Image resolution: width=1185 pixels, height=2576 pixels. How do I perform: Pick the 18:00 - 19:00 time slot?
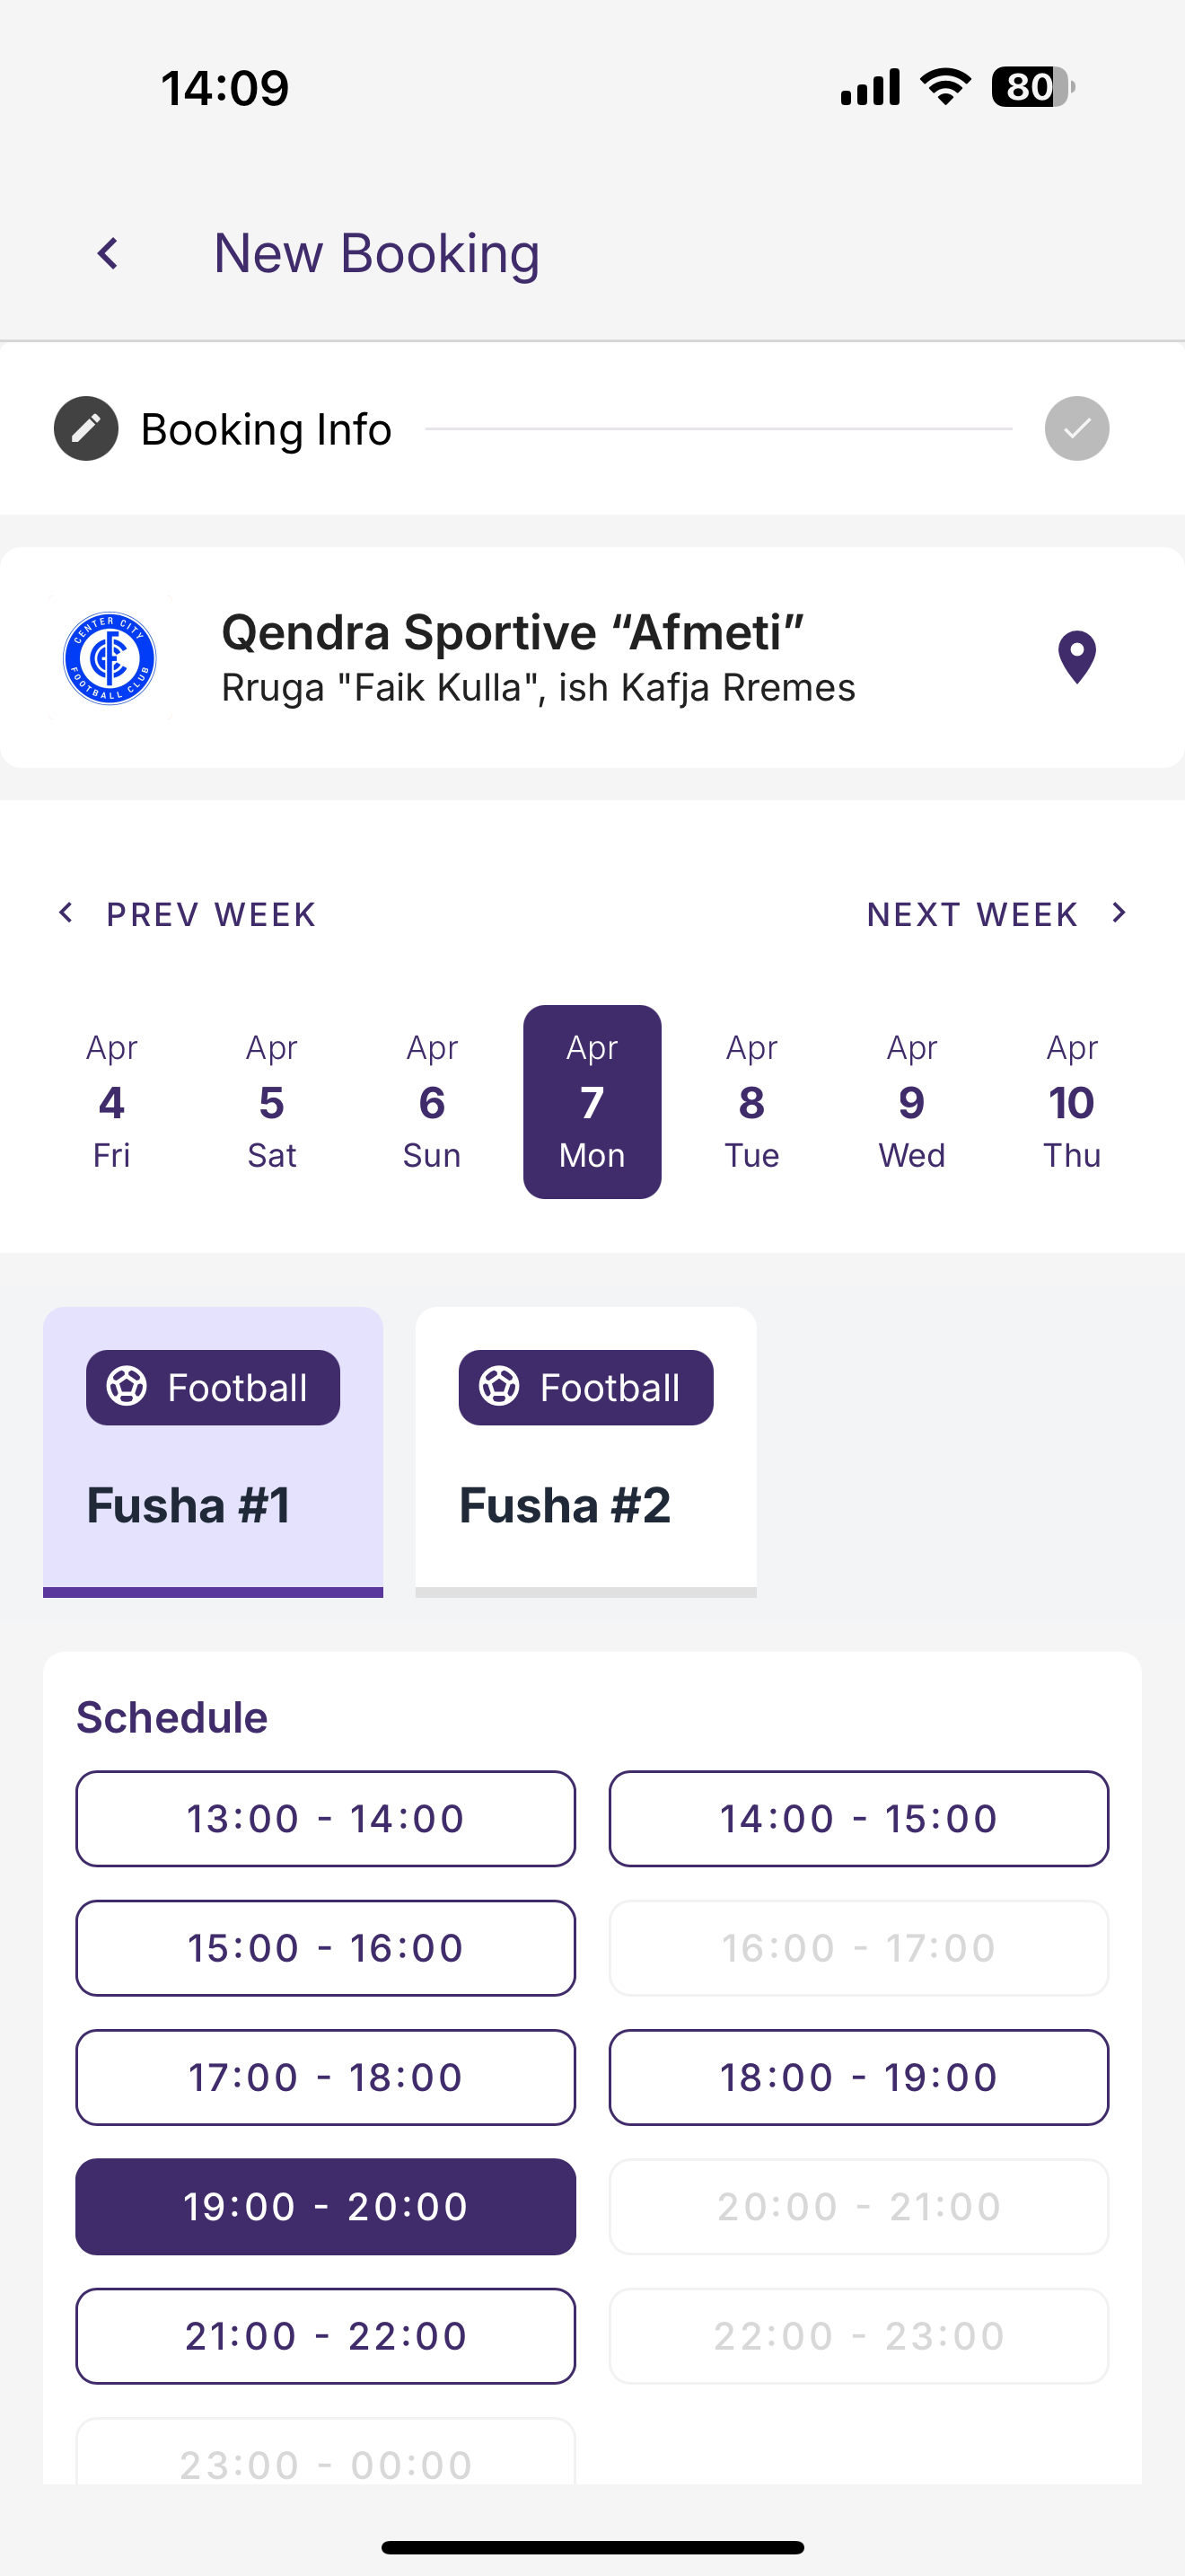click(858, 2077)
